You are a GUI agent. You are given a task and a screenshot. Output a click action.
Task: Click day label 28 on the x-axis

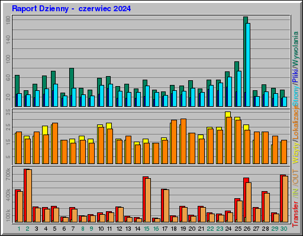click(x=265, y=229)
